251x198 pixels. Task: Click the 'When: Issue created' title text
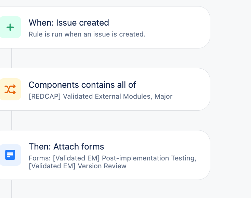[69, 23]
